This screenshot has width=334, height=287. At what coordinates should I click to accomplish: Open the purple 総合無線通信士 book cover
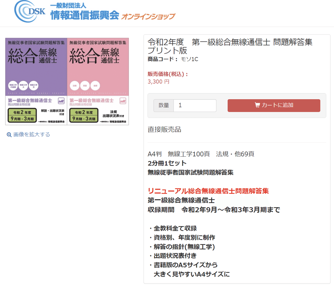[36, 81]
